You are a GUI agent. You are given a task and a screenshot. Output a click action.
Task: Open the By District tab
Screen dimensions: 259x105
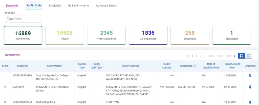(55, 6)
